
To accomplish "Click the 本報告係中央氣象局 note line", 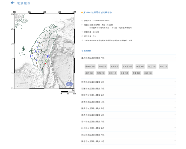I will (109, 40).
